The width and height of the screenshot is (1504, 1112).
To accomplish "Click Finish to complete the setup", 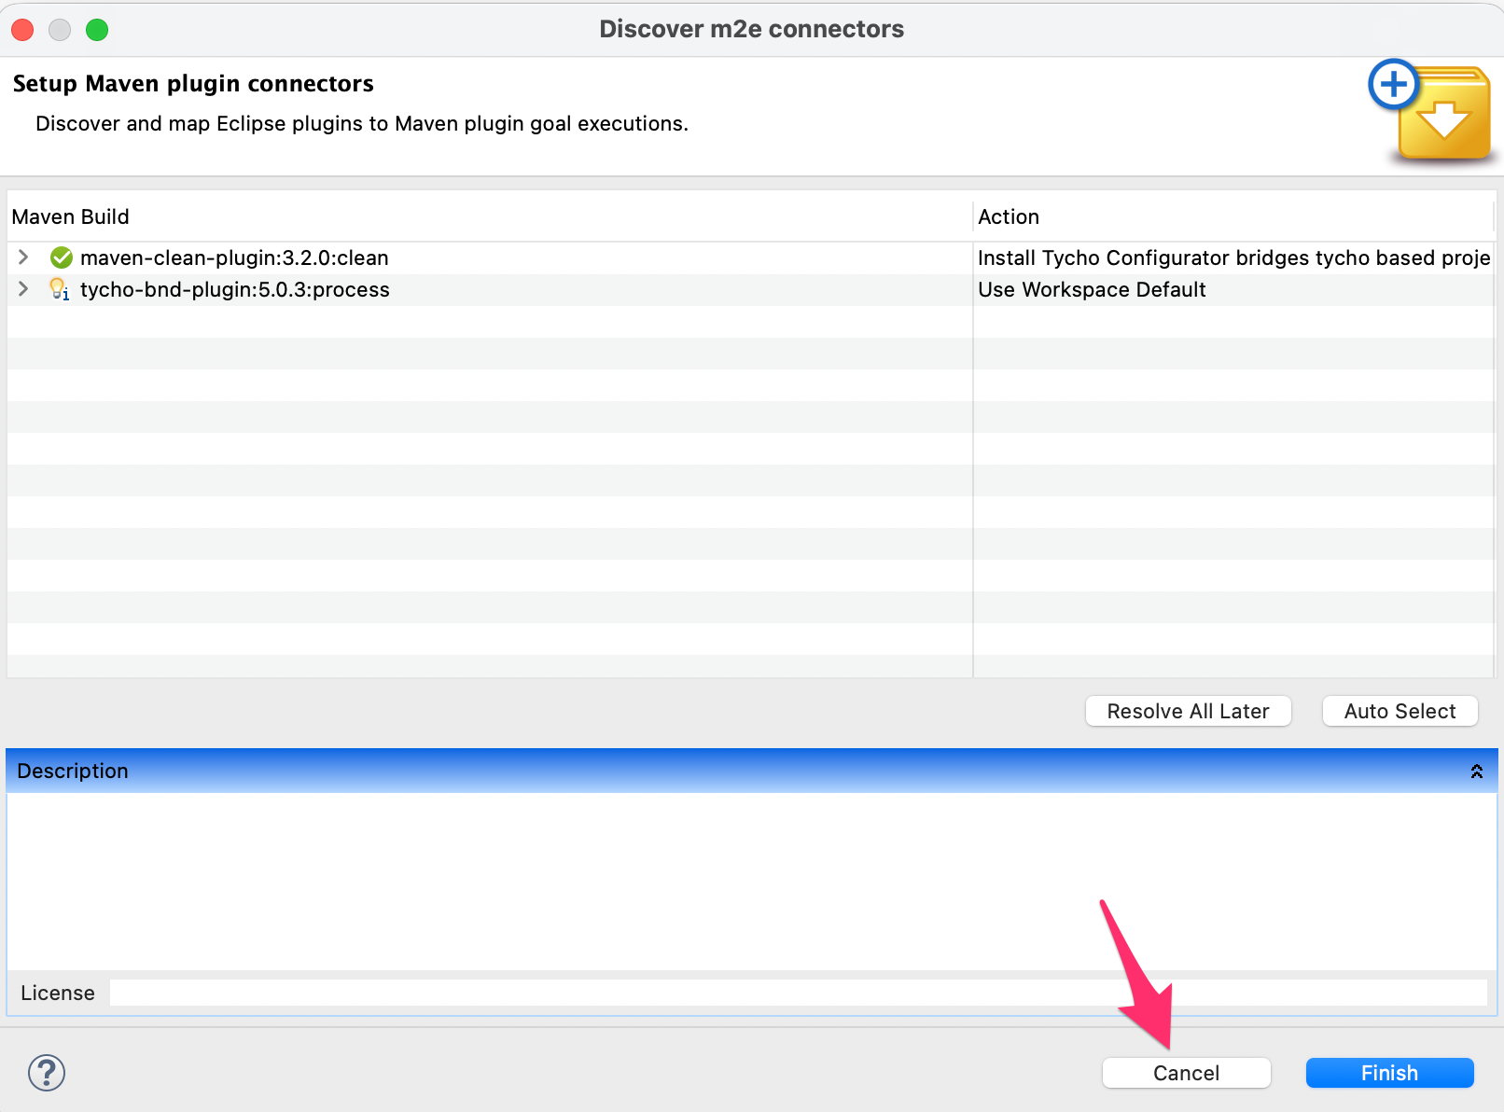I will [x=1390, y=1073].
